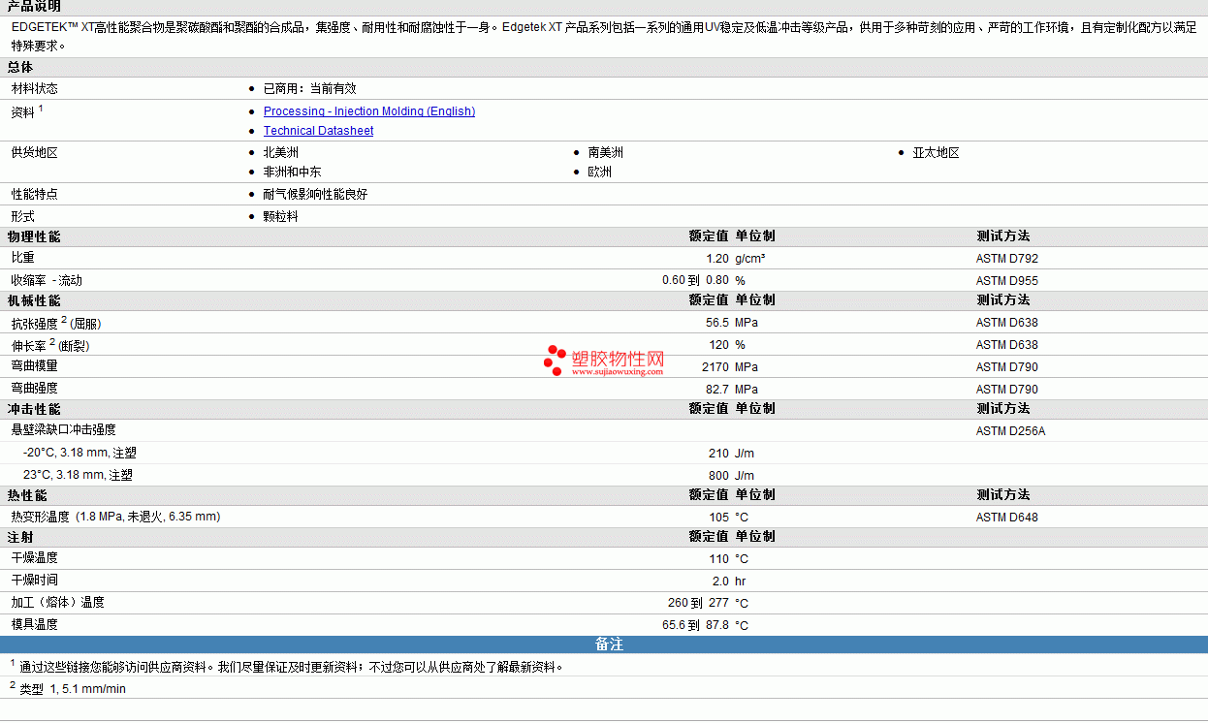
Task: Click ASTM D792 test method
Action: (1007, 259)
